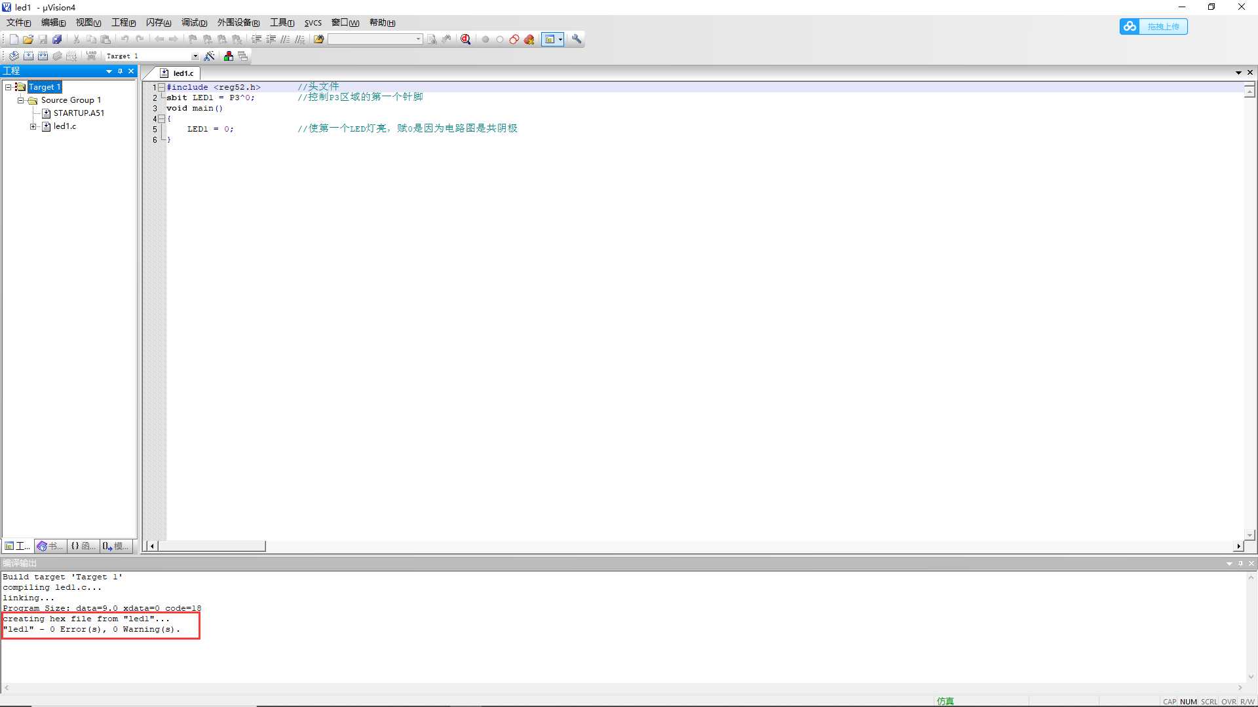The height and width of the screenshot is (707, 1258).
Task: Click the Cut scissors icon
Action: (77, 39)
